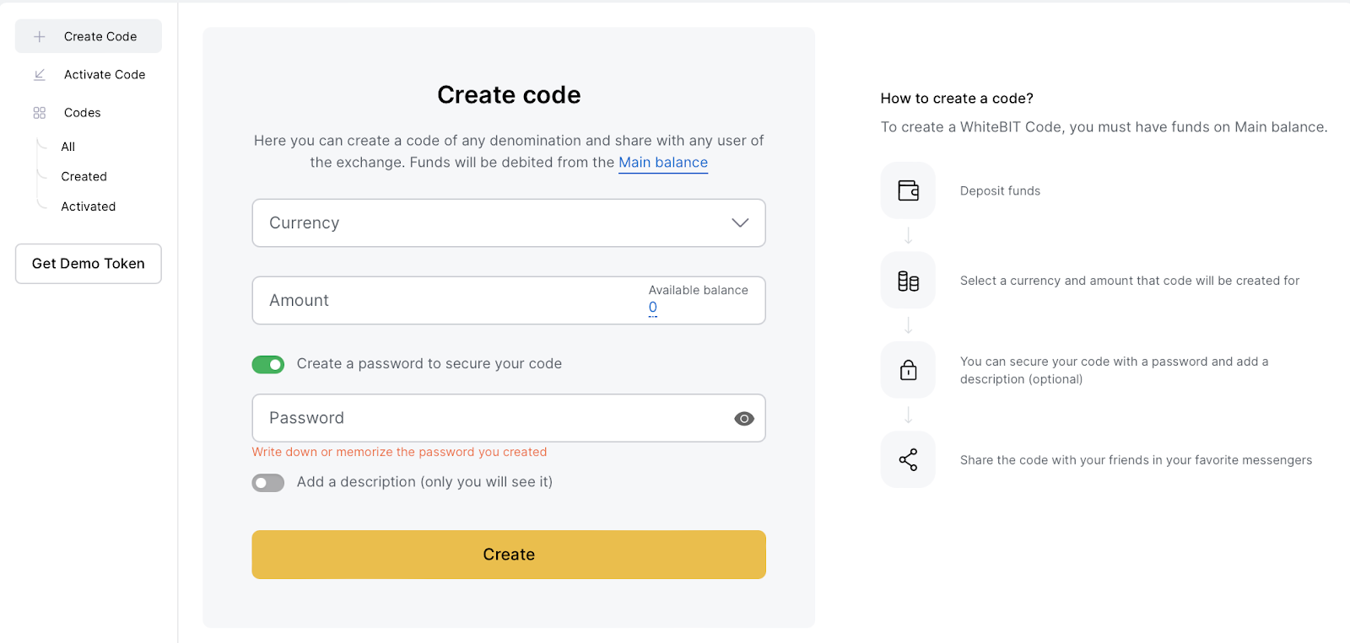Image resolution: width=1350 pixels, height=643 pixels.
Task: Click the Get Demo Token button
Action: tap(89, 264)
